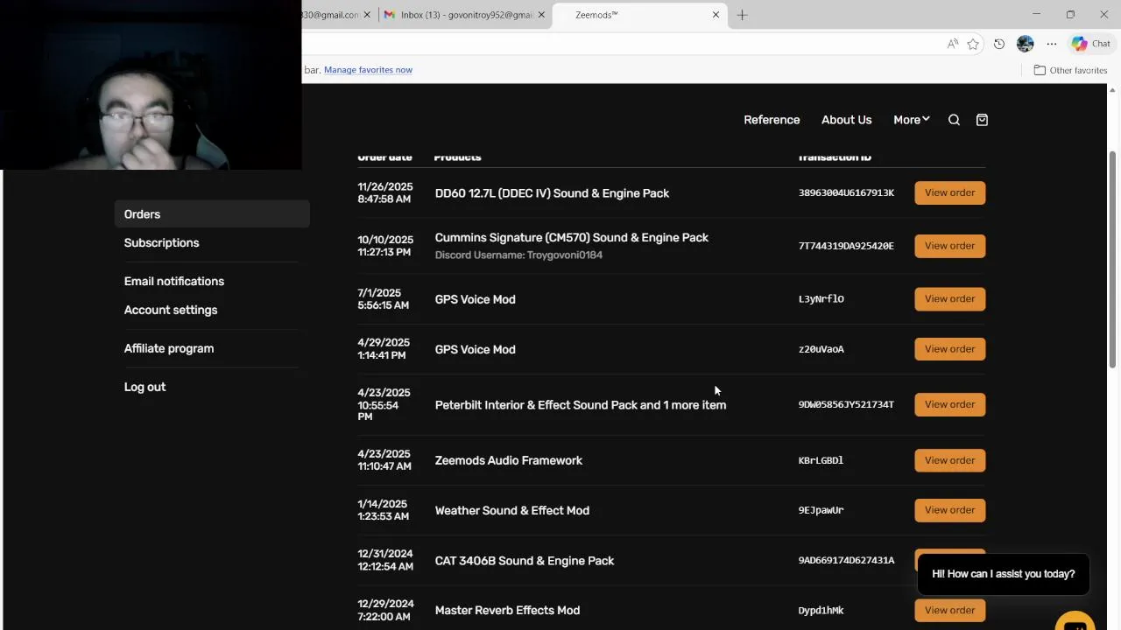Open Subscriptions in the account sidebar
The height and width of the screenshot is (630, 1121).
click(x=161, y=243)
